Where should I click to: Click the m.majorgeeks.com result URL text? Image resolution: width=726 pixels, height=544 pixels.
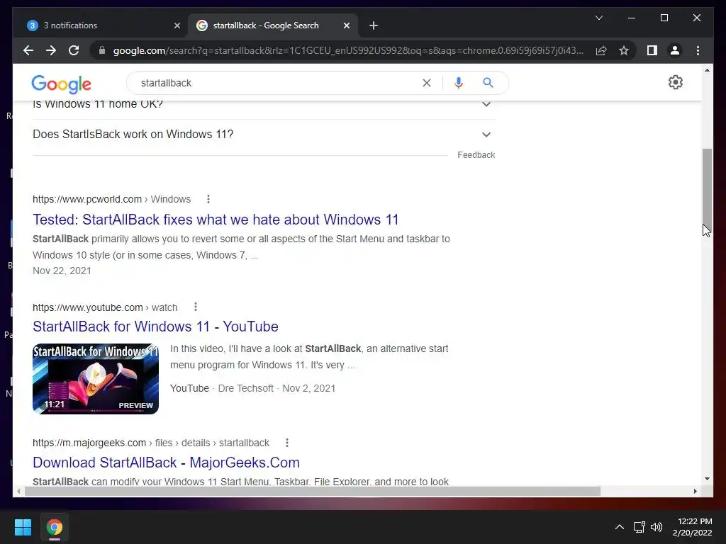click(x=151, y=443)
